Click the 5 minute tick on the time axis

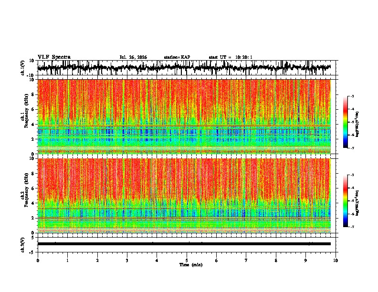click(x=187, y=261)
